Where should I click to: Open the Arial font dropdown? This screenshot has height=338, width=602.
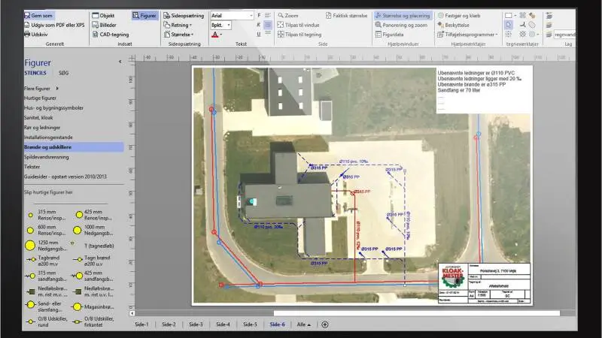point(251,15)
